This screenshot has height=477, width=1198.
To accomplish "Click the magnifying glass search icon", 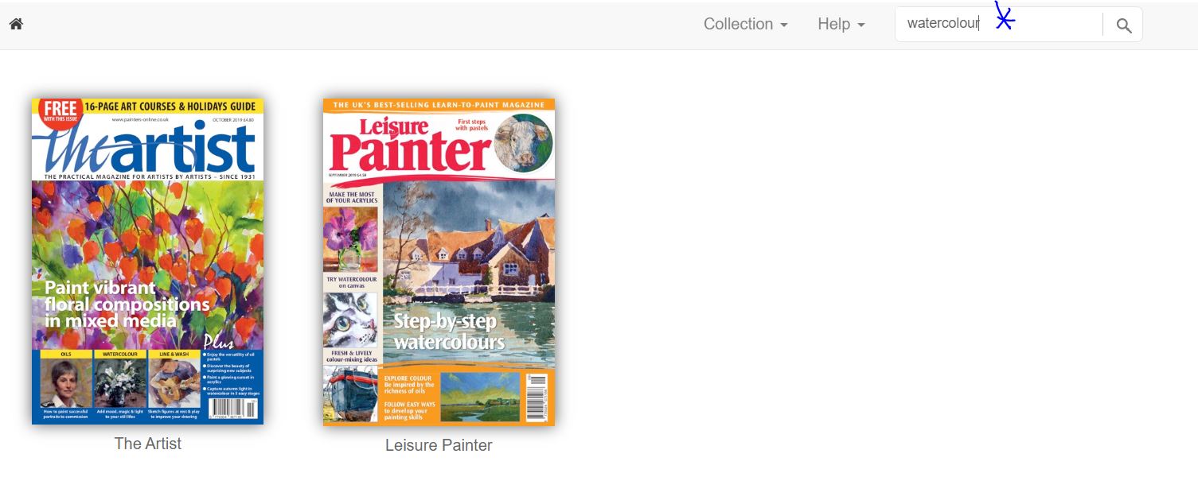I will (x=1123, y=25).
